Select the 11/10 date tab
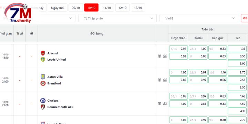Screen dimensions: 248x124 [x=107, y=8]
